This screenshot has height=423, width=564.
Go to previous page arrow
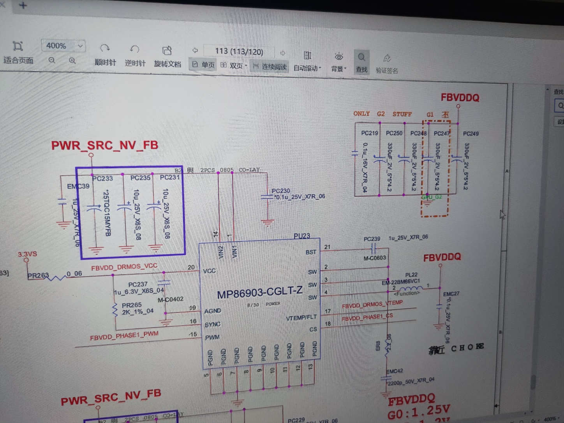(x=195, y=50)
